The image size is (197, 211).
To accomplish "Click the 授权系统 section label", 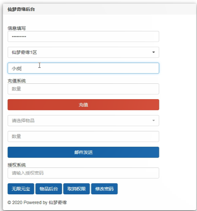I will click(17, 165).
